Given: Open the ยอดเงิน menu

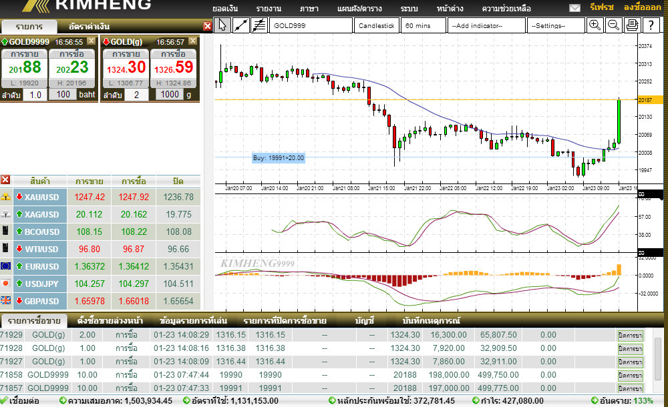Looking at the screenshot, I should pos(225,8).
